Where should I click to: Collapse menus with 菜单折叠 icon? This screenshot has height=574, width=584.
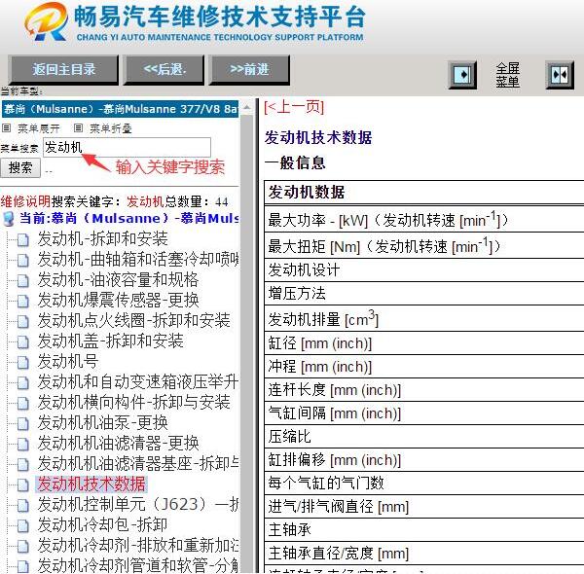click(78, 128)
